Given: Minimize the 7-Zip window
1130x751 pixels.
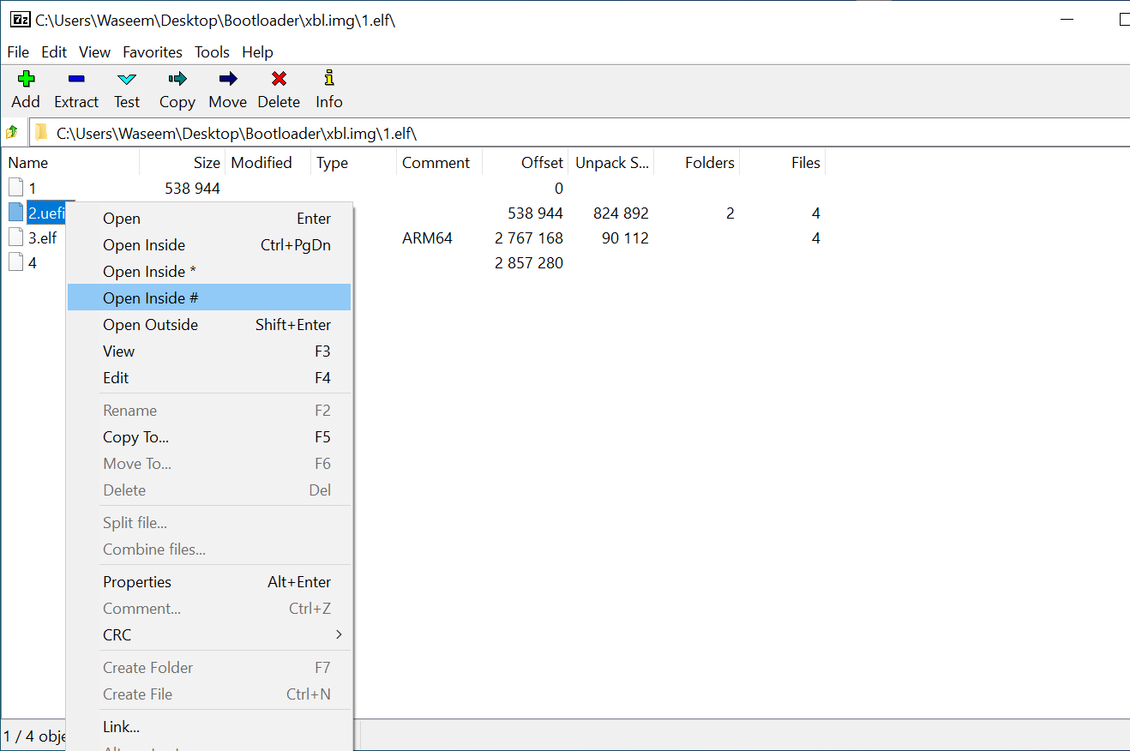Looking at the screenshot, I should point(1067,20).
